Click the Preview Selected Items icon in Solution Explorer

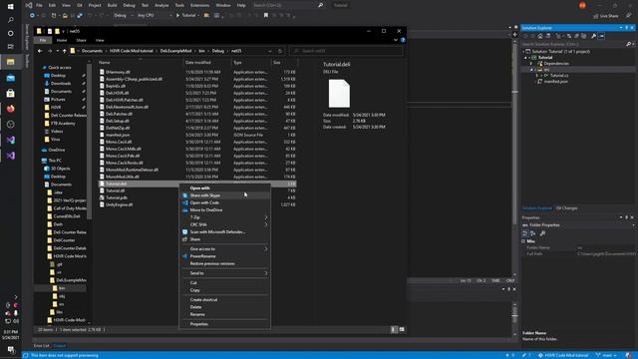601,36
